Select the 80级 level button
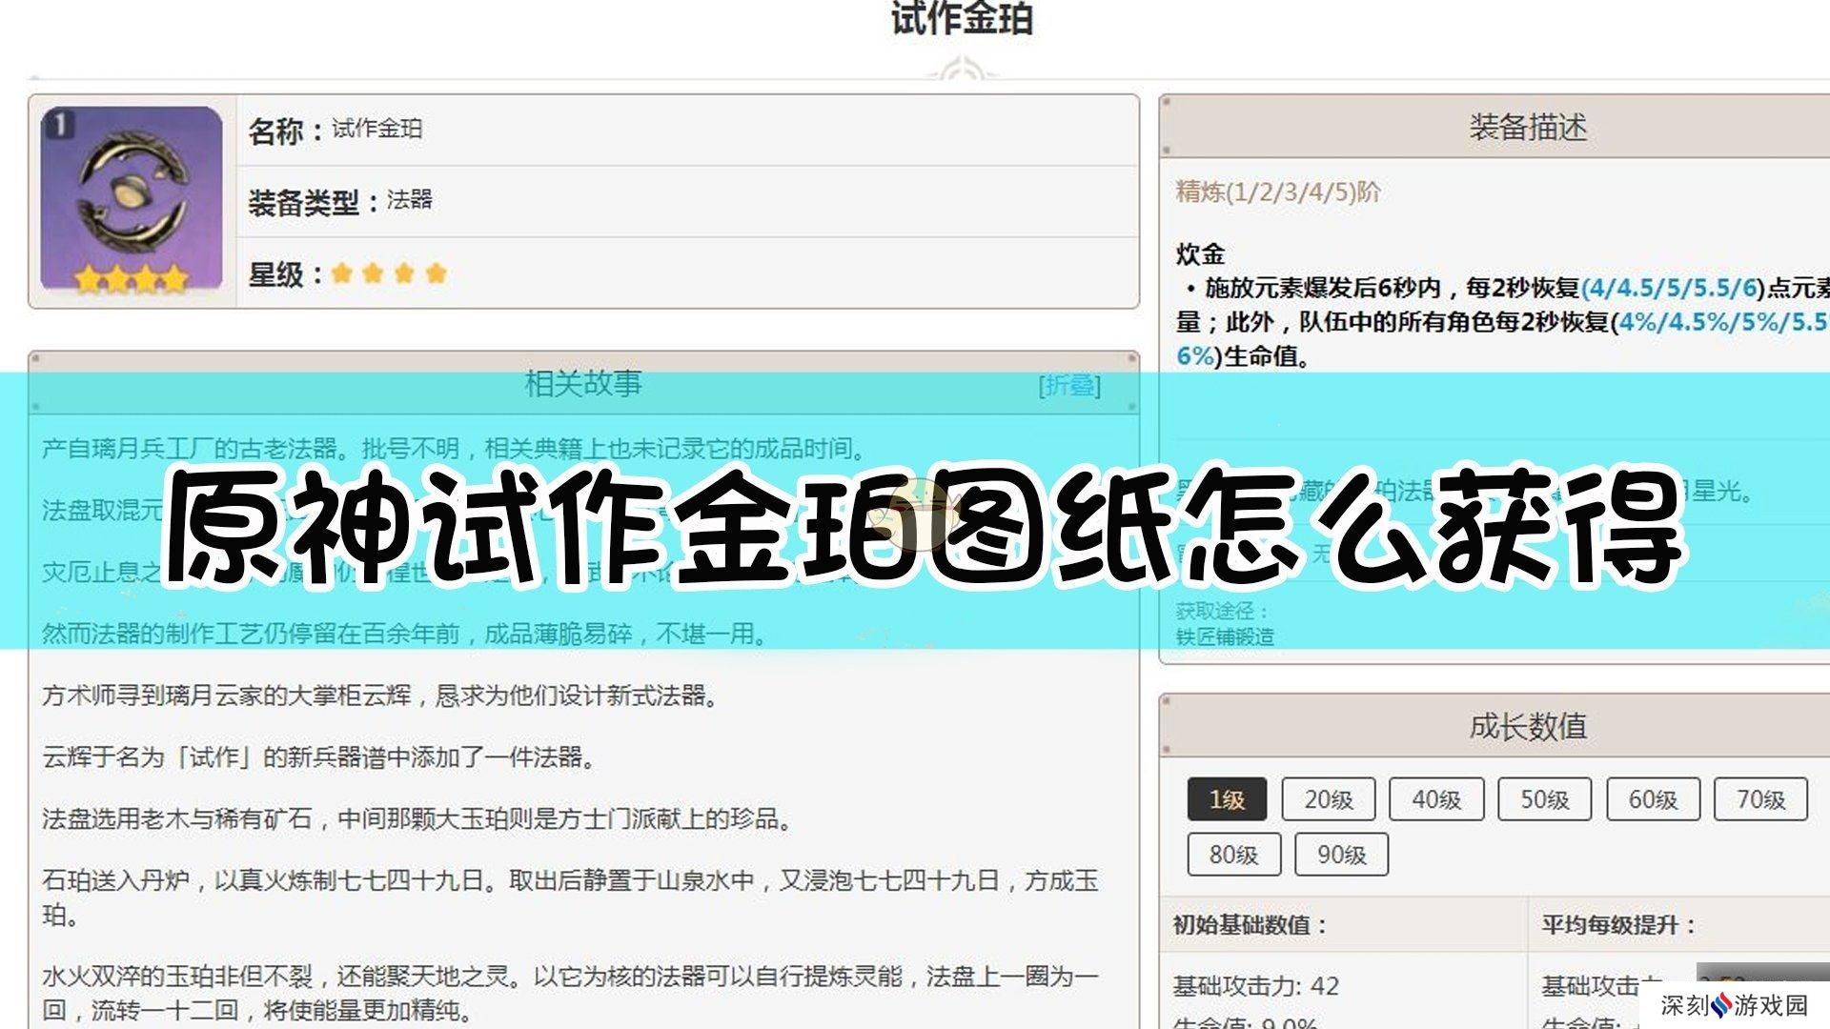The height and width of the screenshot is (1029, 1830). click(x=1234, y=855)
